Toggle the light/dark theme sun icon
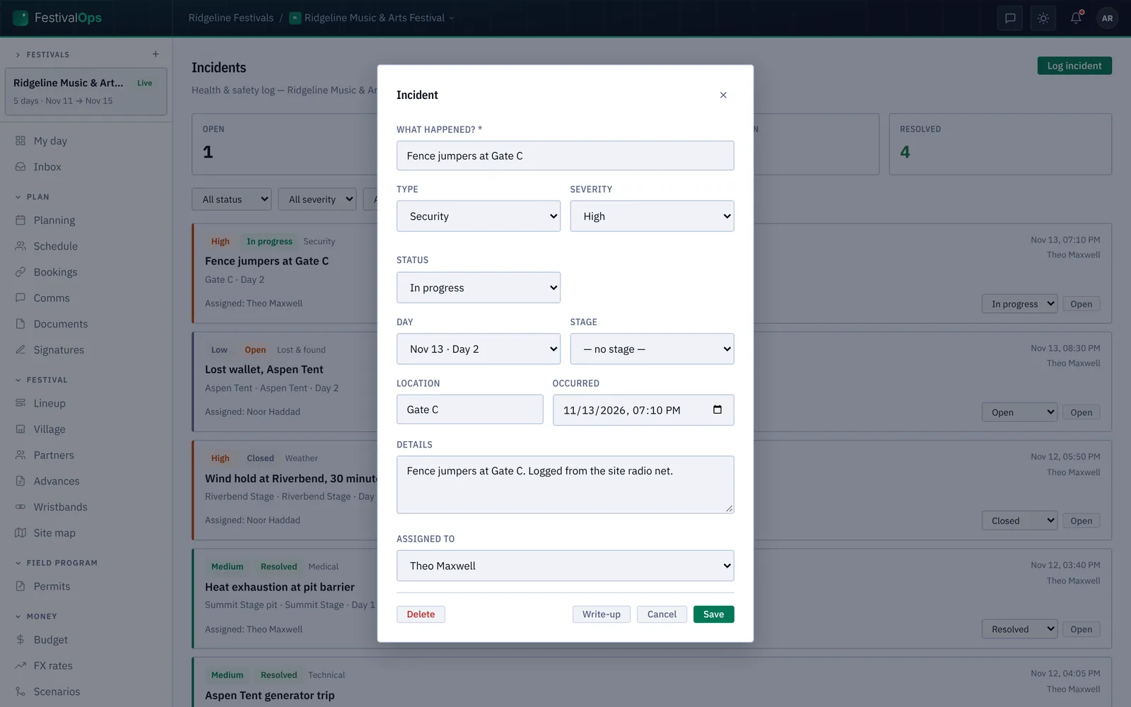 tap(1043, 18)
